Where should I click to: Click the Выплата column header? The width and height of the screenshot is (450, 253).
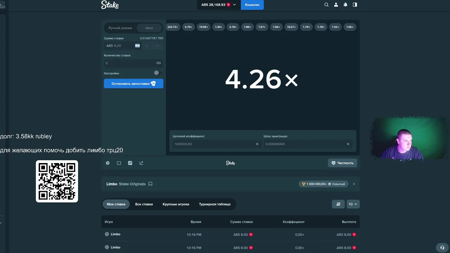coord(349,222)
